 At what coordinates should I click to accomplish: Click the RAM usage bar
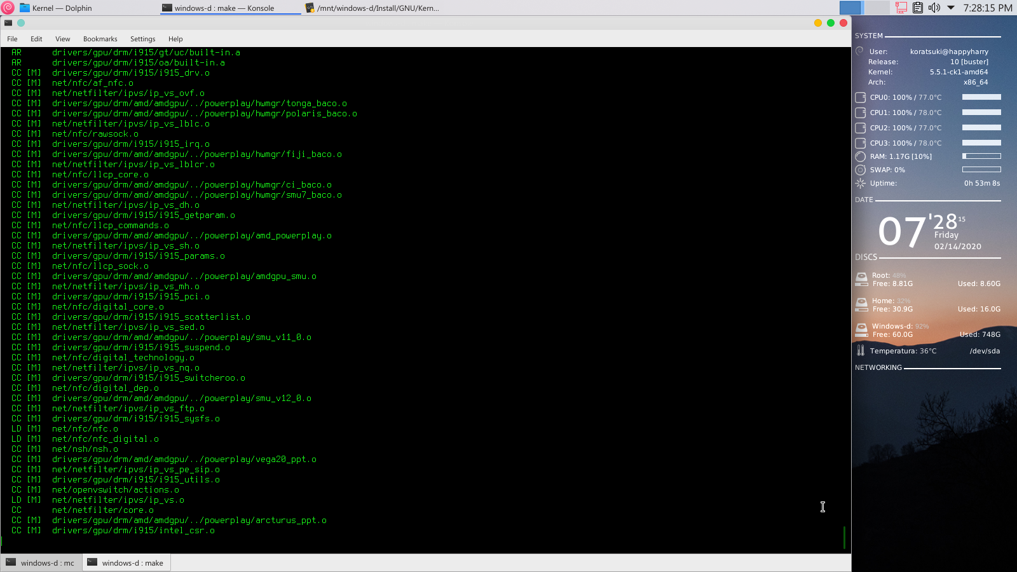(x=981, y=156)
